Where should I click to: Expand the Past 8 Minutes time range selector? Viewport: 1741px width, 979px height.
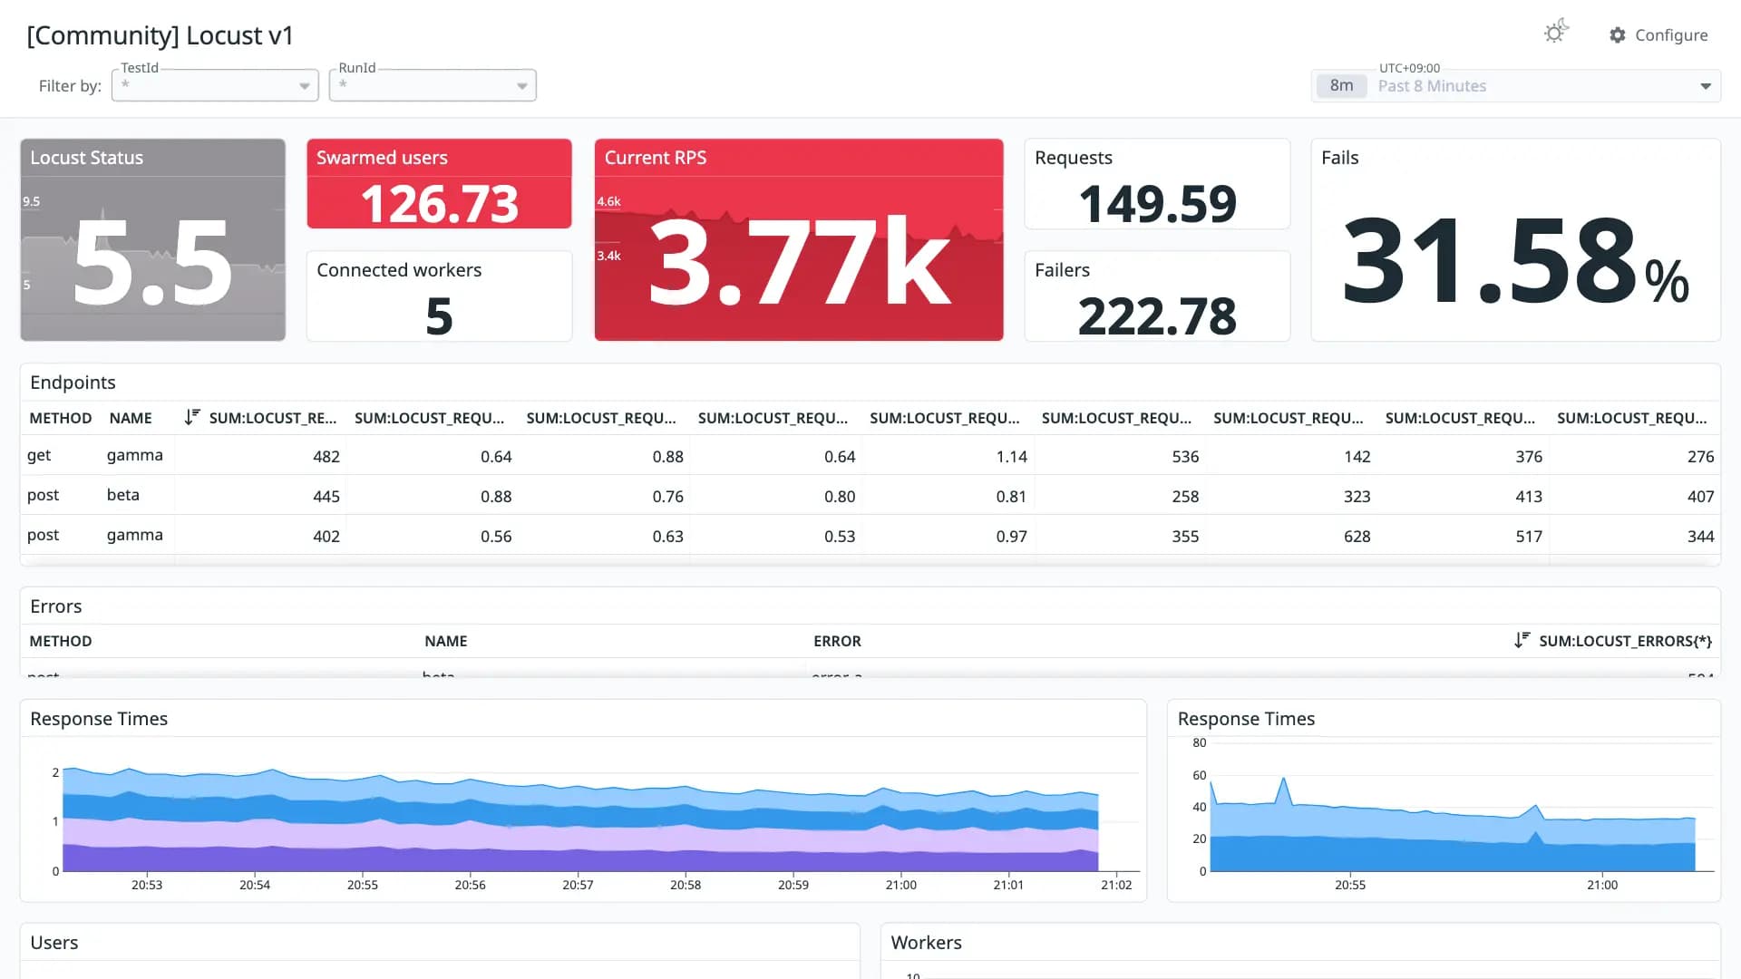coord(1515,85)
